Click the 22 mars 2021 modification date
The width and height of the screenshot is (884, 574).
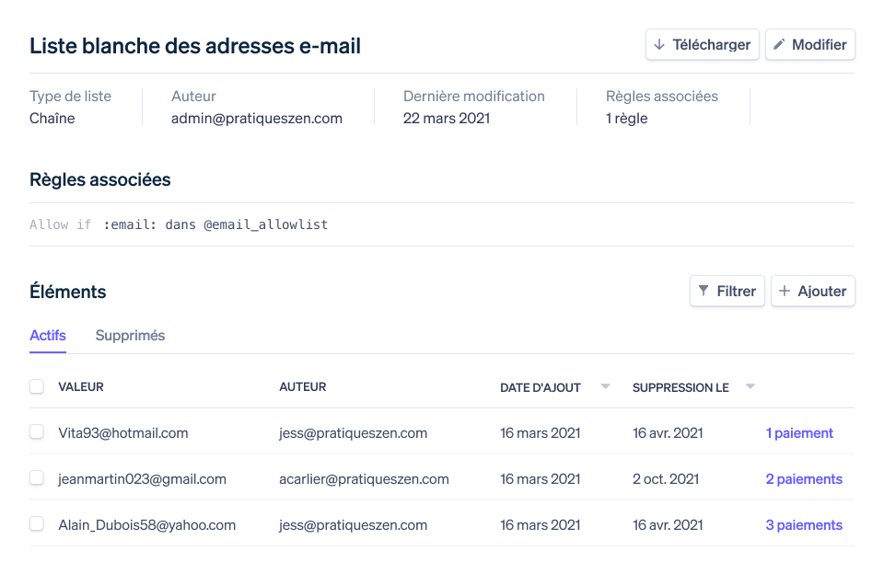click(x=446, y=119)
